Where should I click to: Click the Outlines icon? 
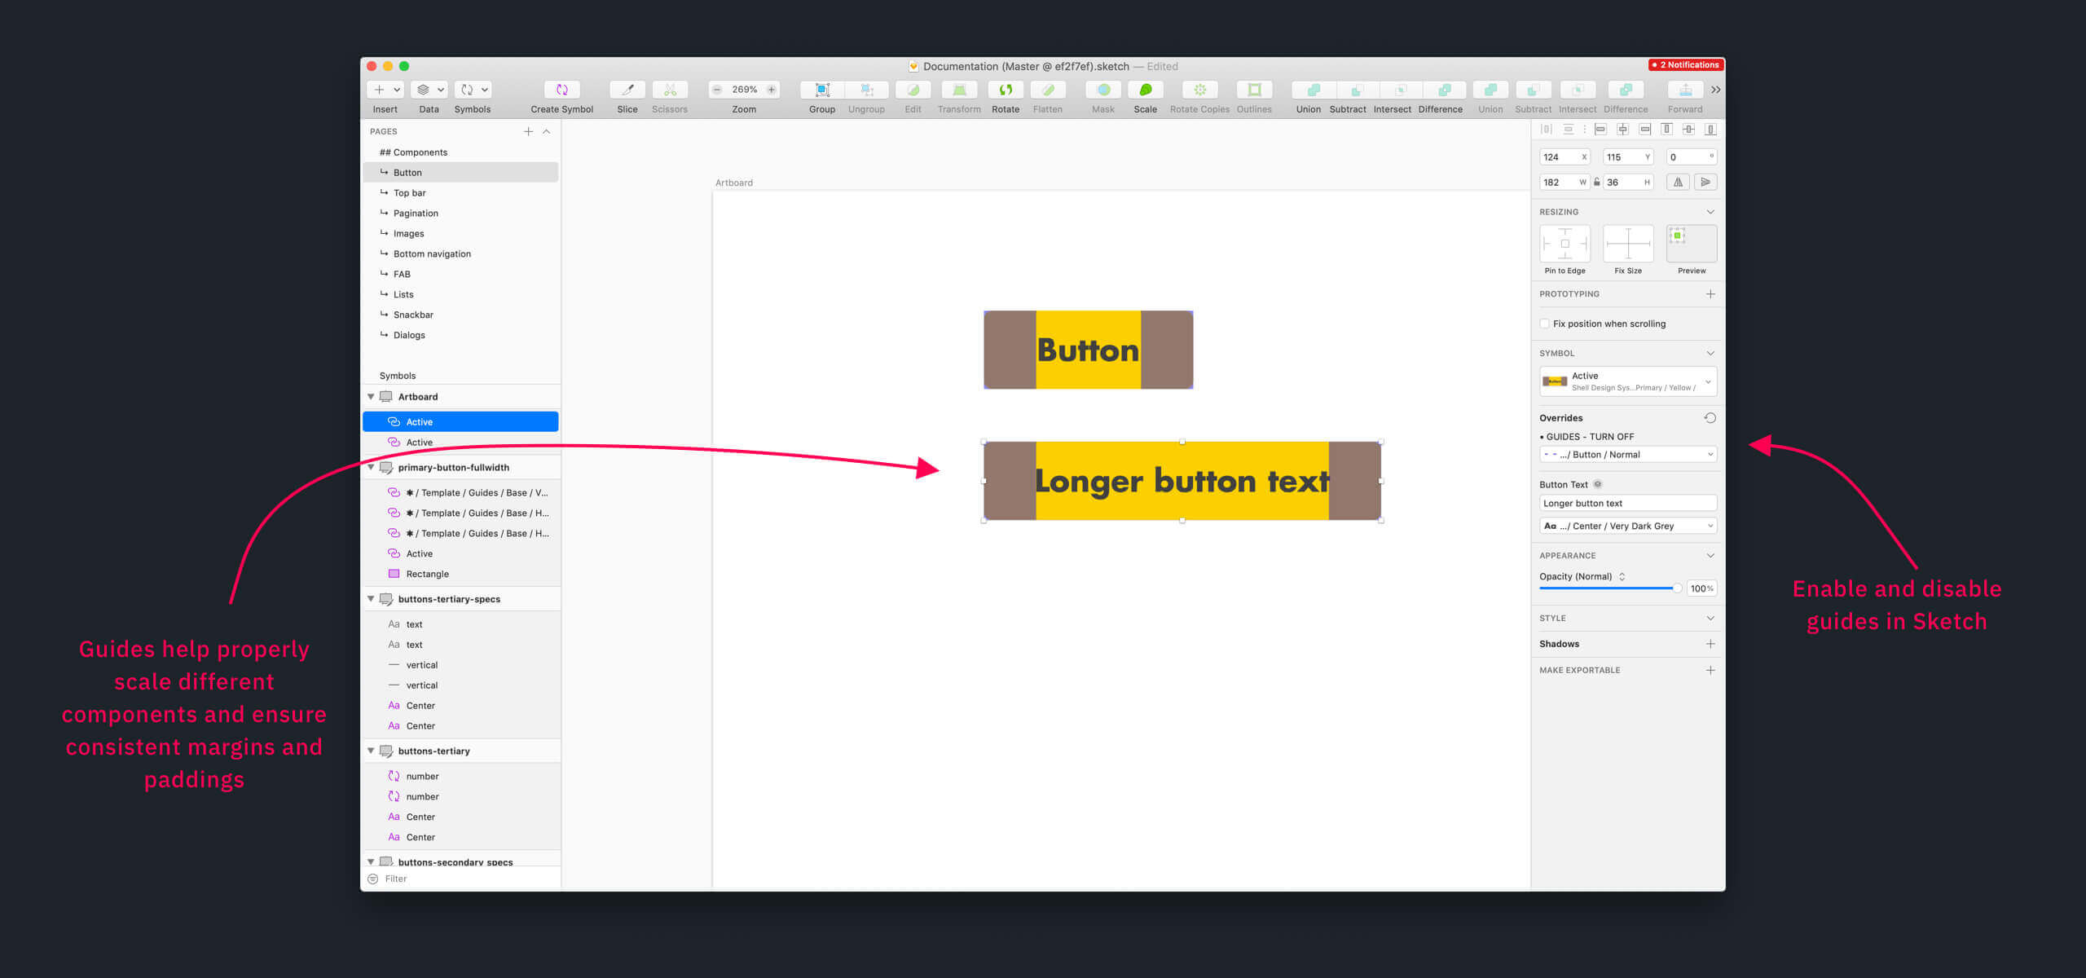click(1254, 90)
